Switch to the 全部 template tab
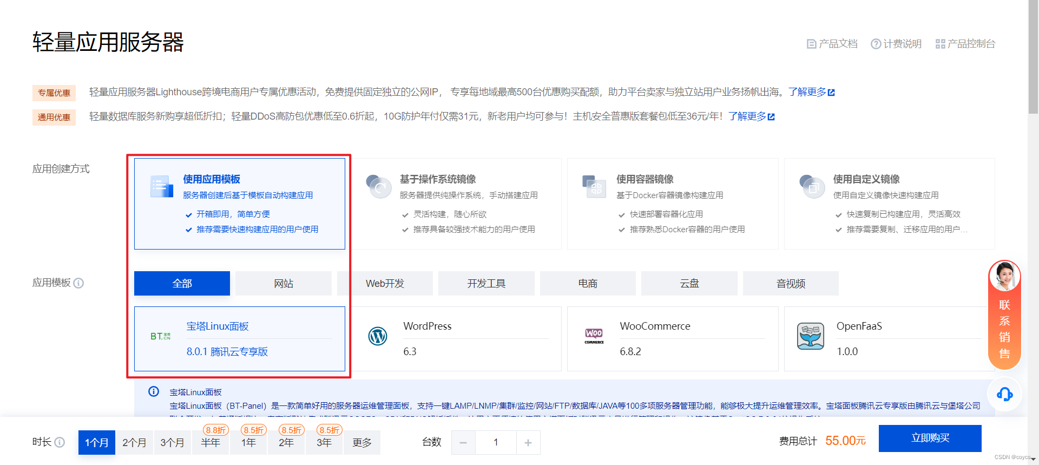The width and height of the screenshot is (1039, 465). tap(182, 284)
